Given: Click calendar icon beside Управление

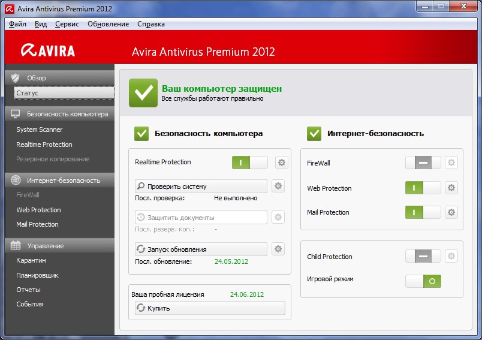Looking at the screenshot, I should [x=16, y=245].
